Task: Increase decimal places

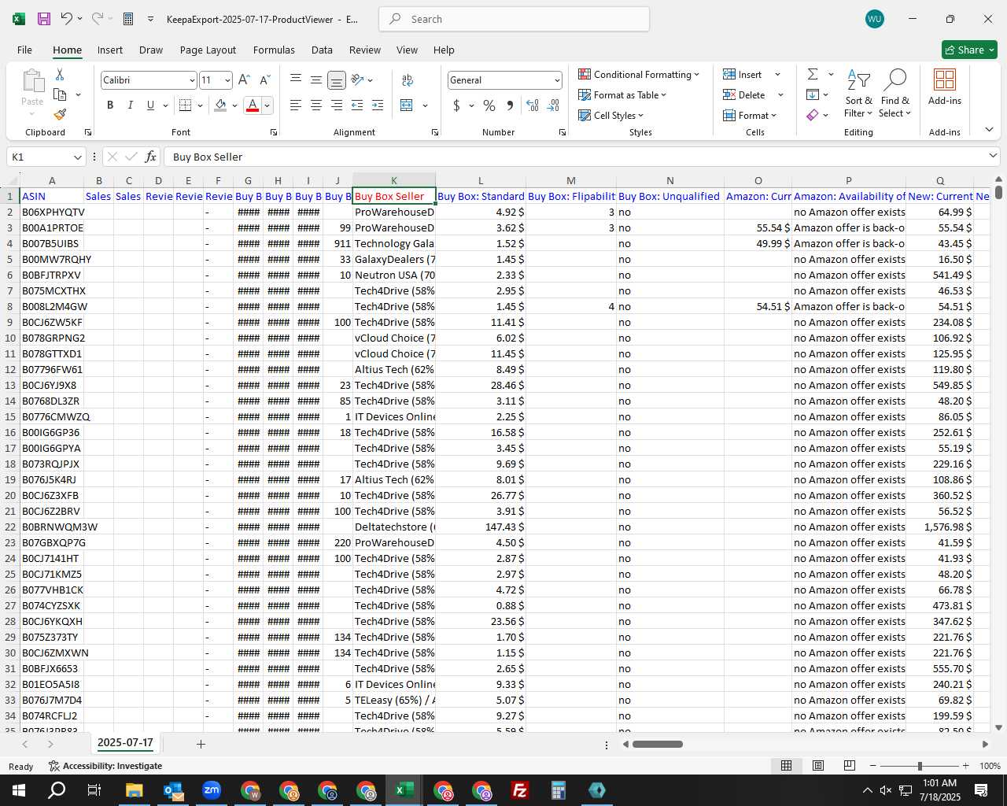Action: 533,105
